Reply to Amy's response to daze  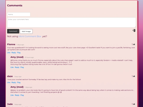click(17, 95)
